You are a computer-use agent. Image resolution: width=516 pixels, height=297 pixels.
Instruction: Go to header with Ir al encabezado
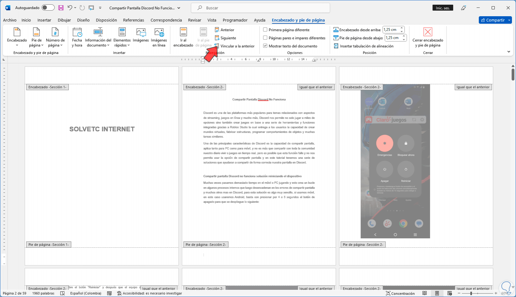pyautogui.click(x=183, y=37)
